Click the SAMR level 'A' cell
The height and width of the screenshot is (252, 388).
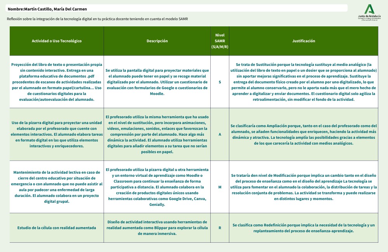click(220, 134)
